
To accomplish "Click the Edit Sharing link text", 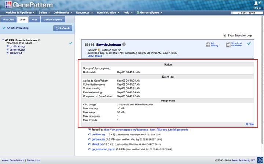I will pos(215,45).
